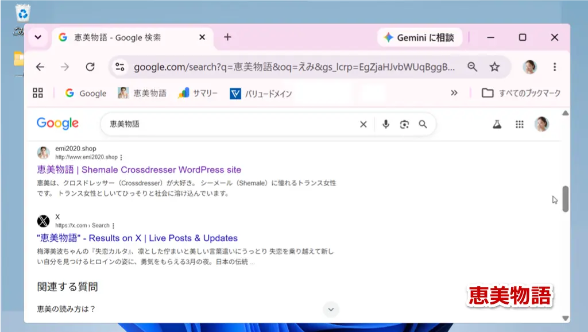This screenshot has width=588, height=332.
Task: Open the 恵美物語 Shemale Crossdresser WordPress site link
Action: 139,169
